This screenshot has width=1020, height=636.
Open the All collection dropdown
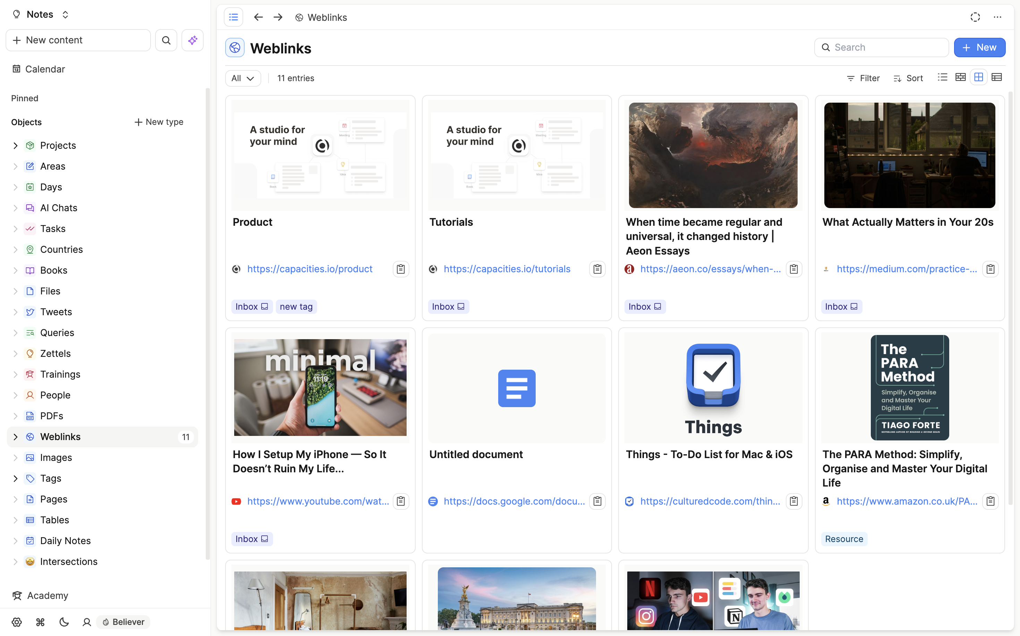[x=243, y=78]
